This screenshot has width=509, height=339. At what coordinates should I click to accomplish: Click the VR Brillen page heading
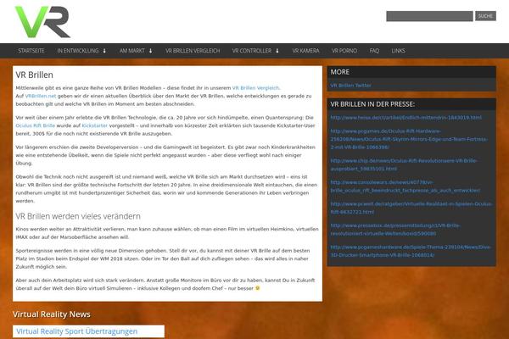click(x=35, y=75)
